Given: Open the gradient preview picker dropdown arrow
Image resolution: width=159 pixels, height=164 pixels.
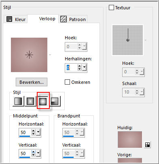Looking at the screenshot, I should tap(50, 55).
